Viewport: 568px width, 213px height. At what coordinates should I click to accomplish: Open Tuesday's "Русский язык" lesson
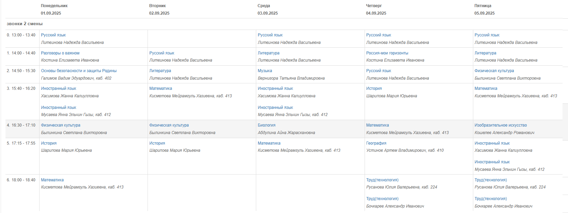(x=162, y=53)
